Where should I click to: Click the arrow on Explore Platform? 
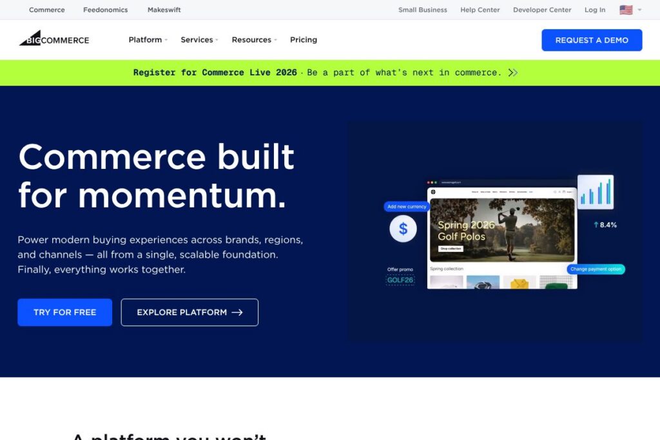coord(237,312)
